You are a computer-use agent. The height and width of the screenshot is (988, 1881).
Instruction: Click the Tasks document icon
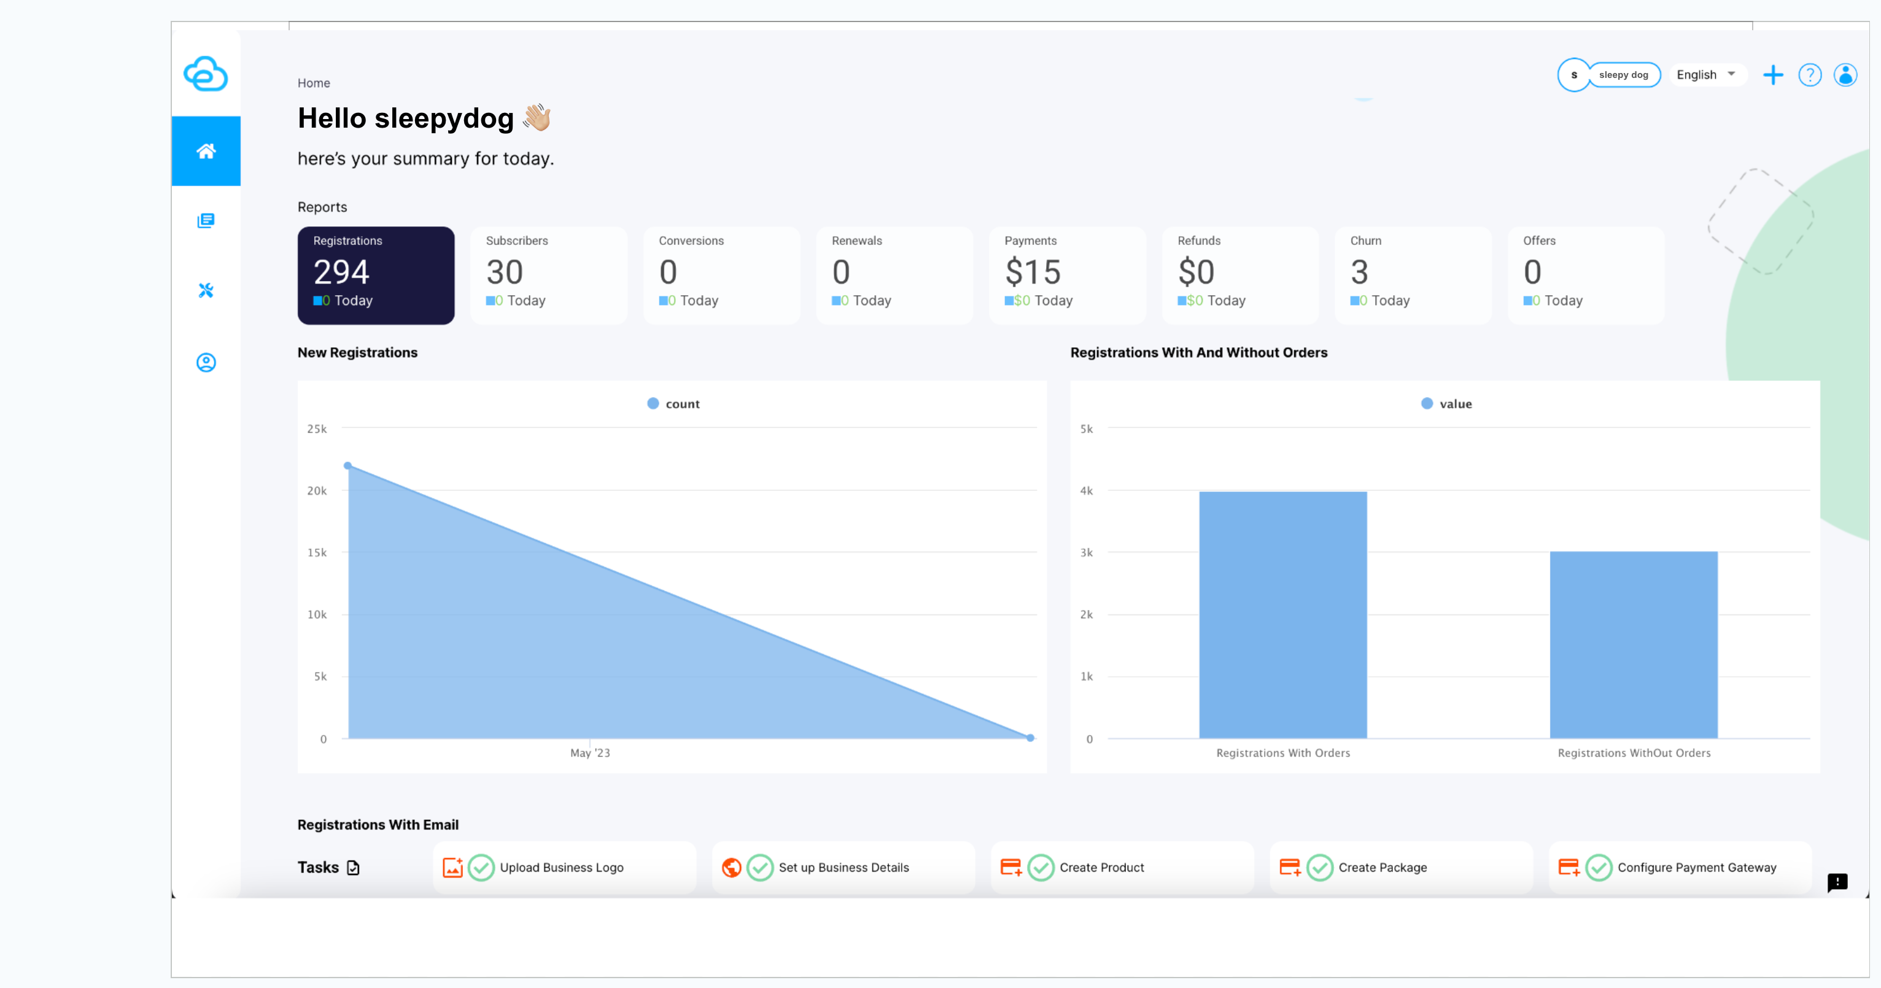pos(354,868)
